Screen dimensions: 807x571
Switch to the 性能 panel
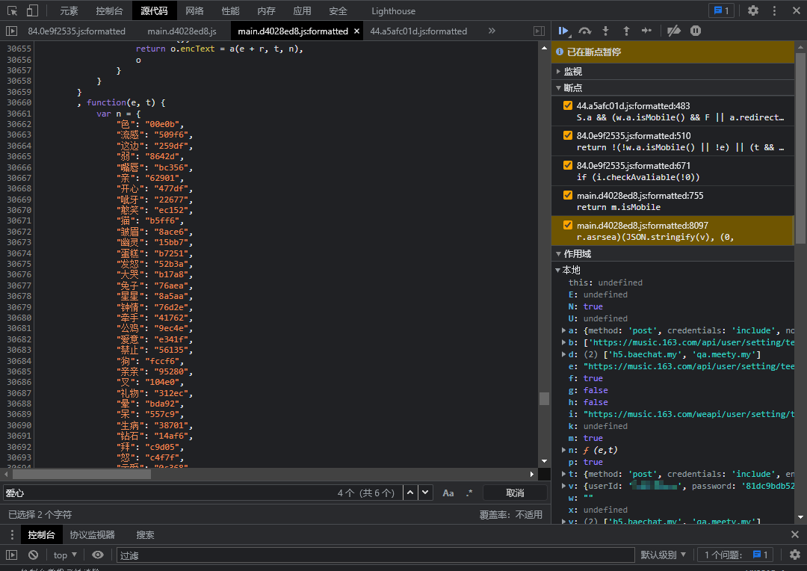click(x=230, y=10)
